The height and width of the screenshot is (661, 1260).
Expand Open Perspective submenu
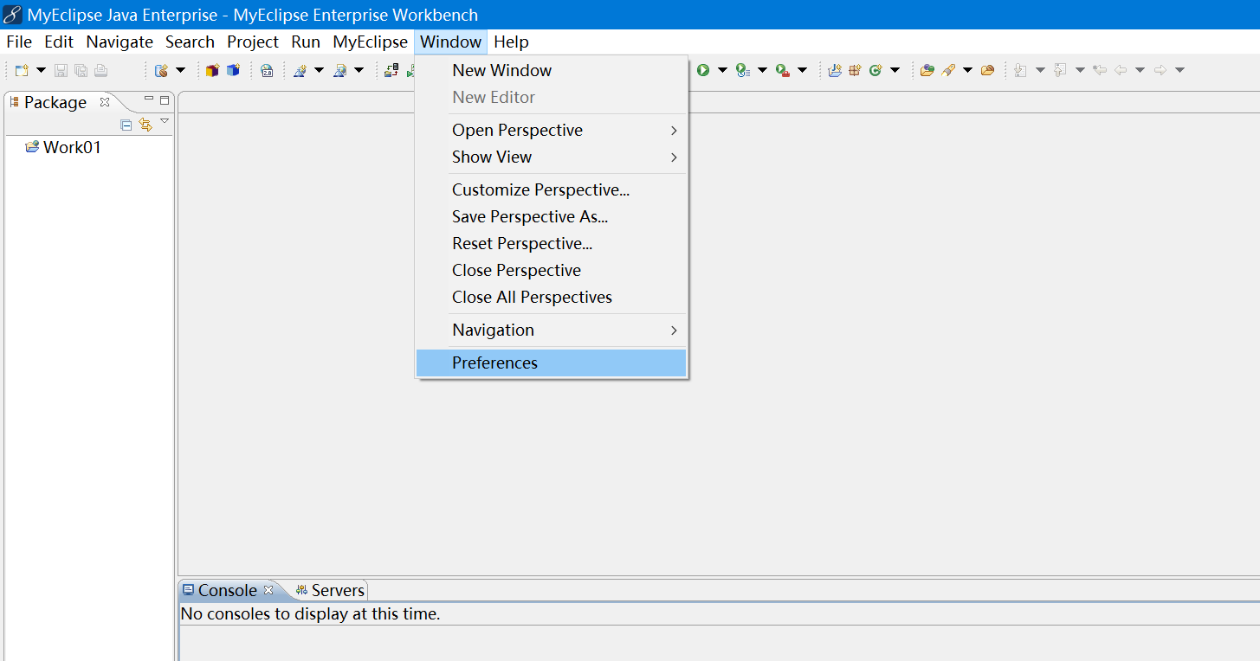pos(551,130)
